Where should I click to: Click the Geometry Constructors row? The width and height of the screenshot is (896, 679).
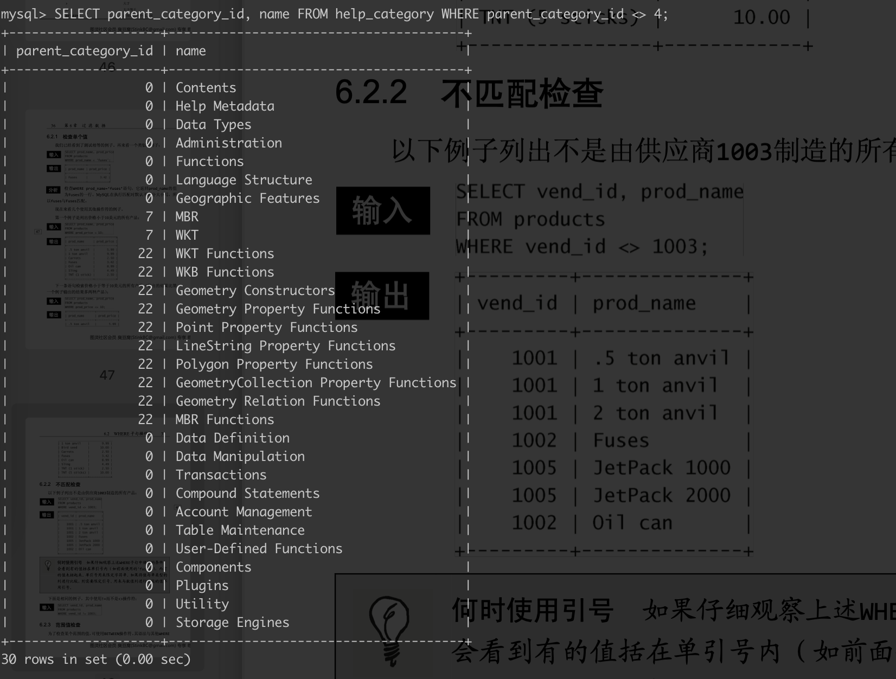pyautogui.click(x=236, y=291)
